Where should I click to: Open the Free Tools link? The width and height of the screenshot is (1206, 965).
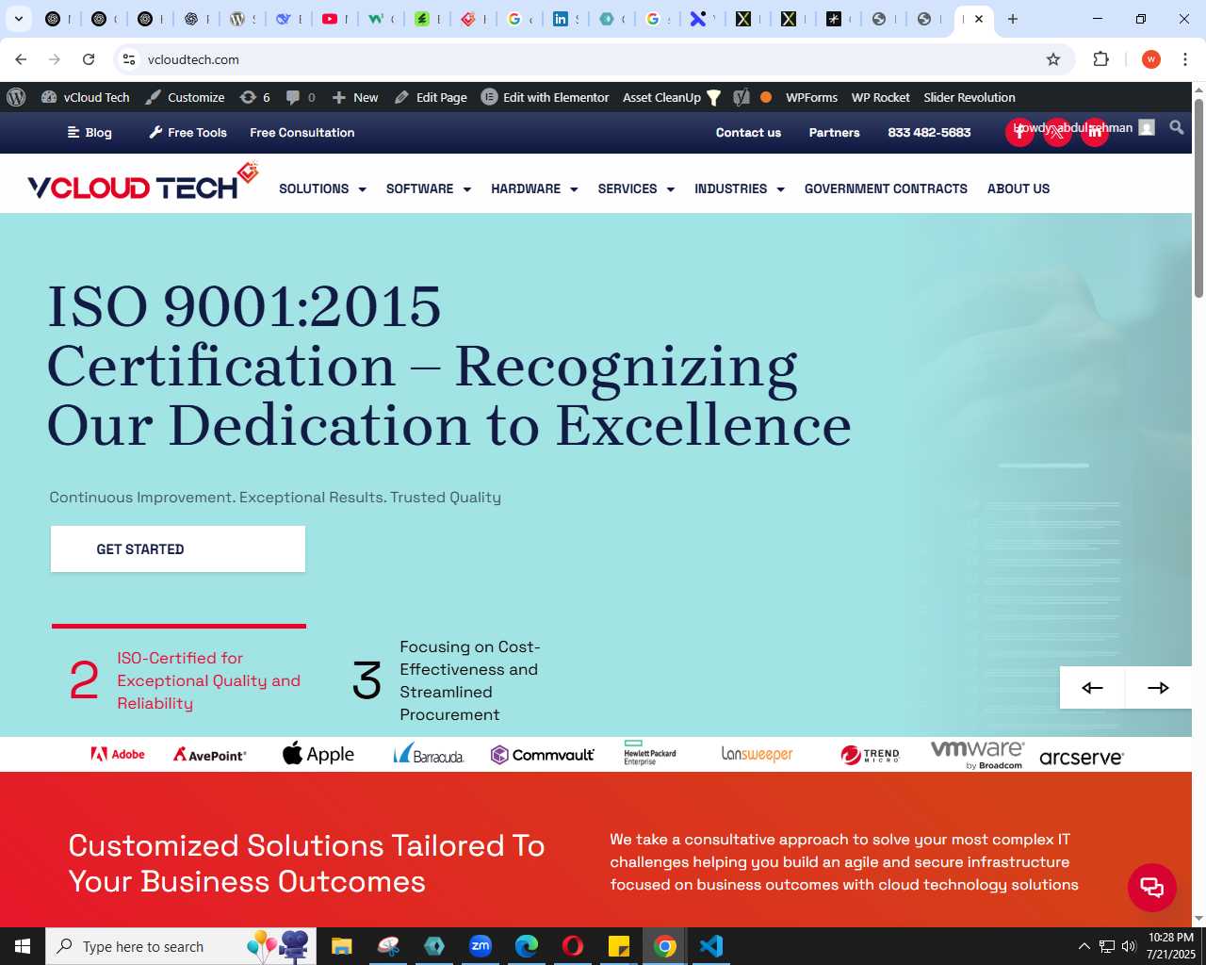coord(187,133)
